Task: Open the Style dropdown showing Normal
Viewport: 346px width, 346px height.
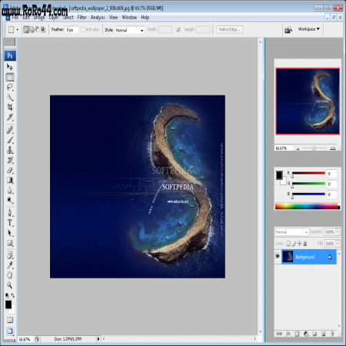Action: 130,30
